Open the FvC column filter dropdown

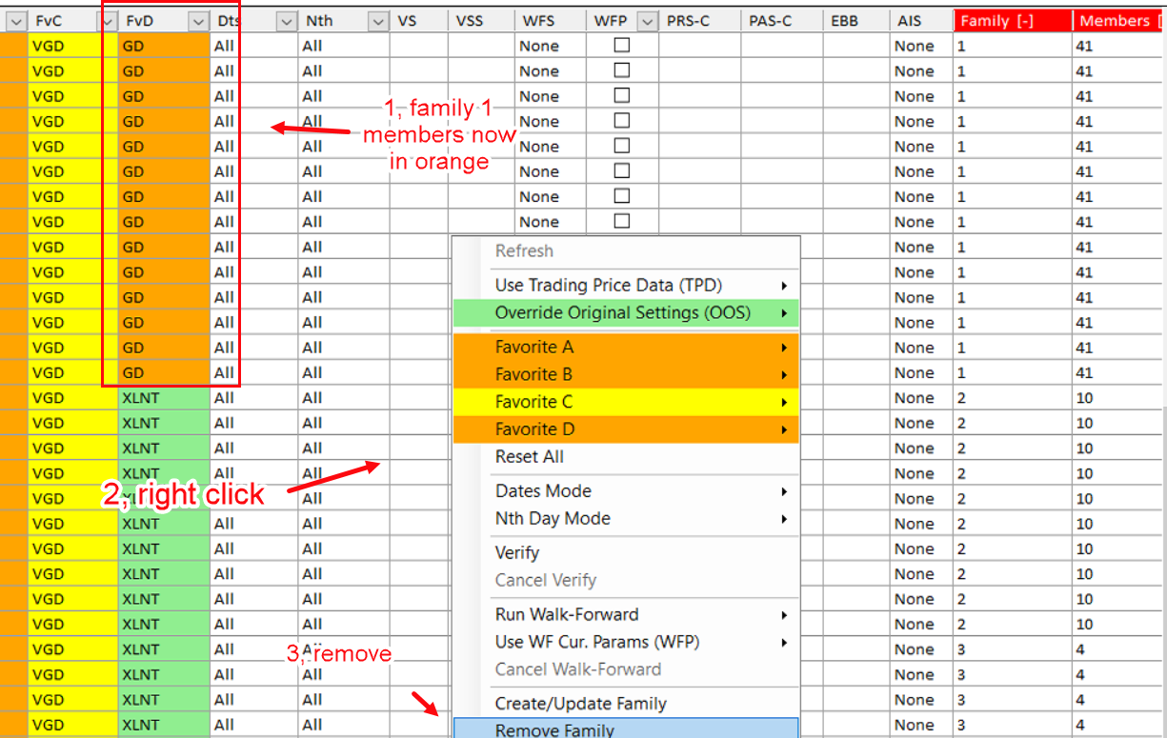pyautogui.click(x=109, y=21)
